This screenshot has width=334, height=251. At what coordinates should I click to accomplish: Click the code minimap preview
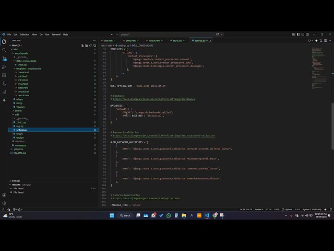(x=320, y=67)
